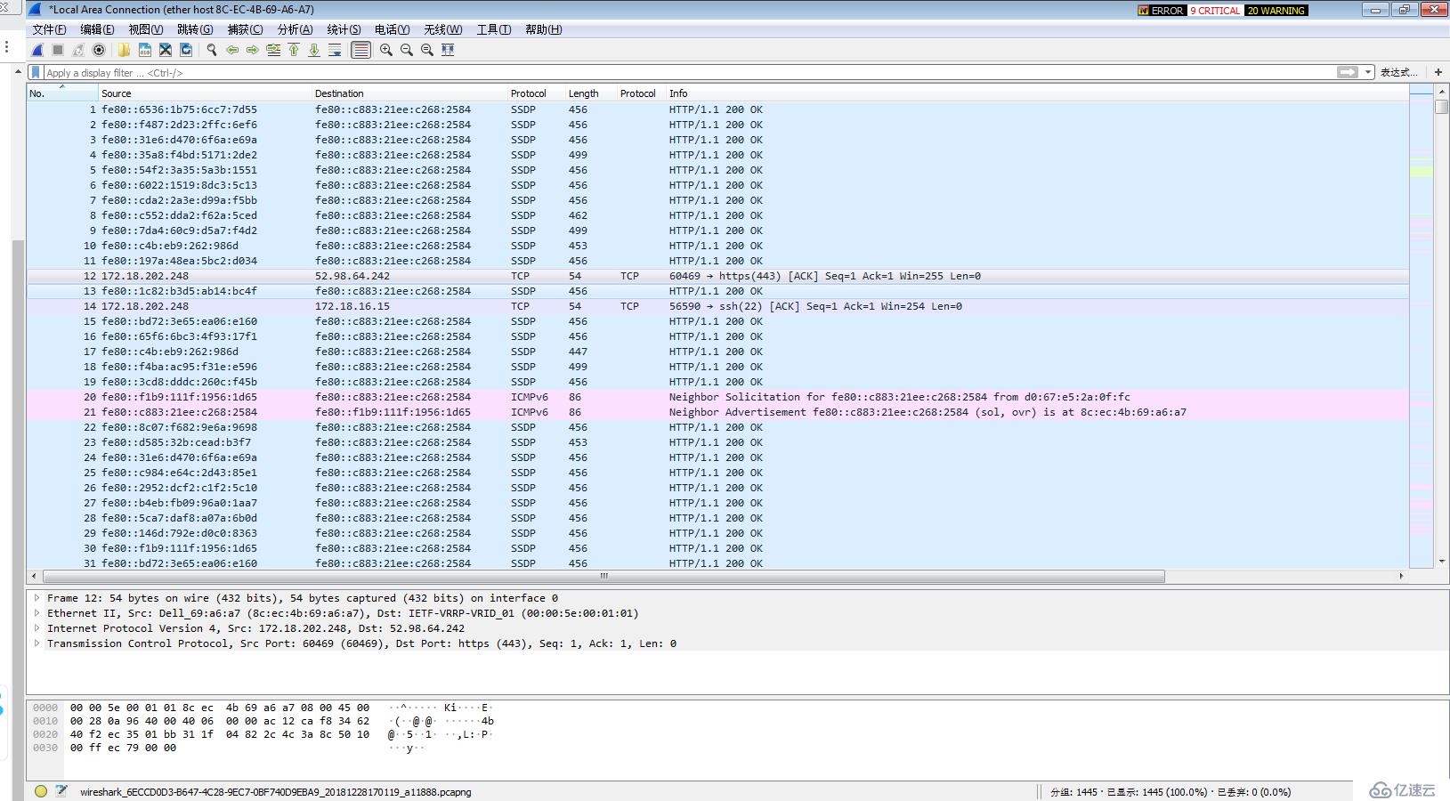Open the 捕获(C) menu
The width and height of the screenshot is (1450, 801).
(245, 29)
